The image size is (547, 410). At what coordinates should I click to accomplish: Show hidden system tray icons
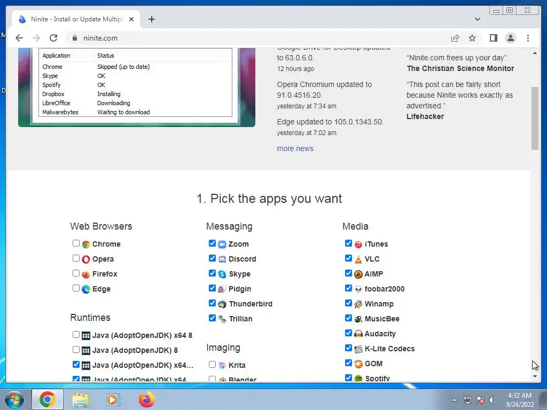(454, 400)
